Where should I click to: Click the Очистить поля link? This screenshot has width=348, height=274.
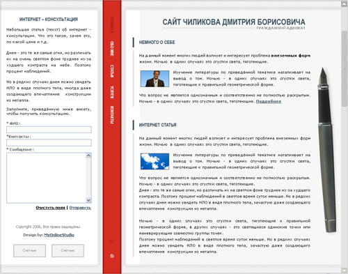pyautogui.click(x=50, y=208)
